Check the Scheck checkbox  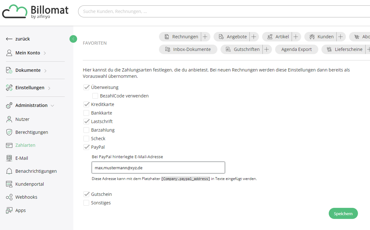click(86, 139)
